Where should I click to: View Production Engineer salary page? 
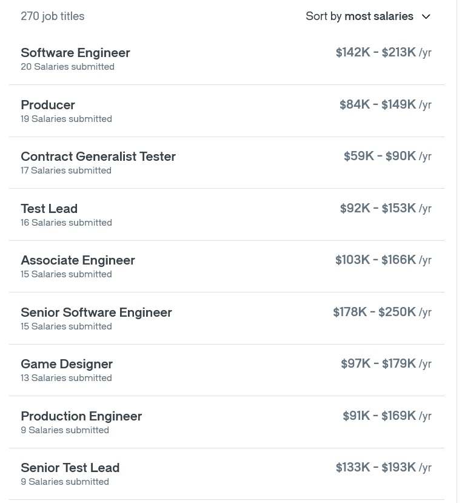81,416
